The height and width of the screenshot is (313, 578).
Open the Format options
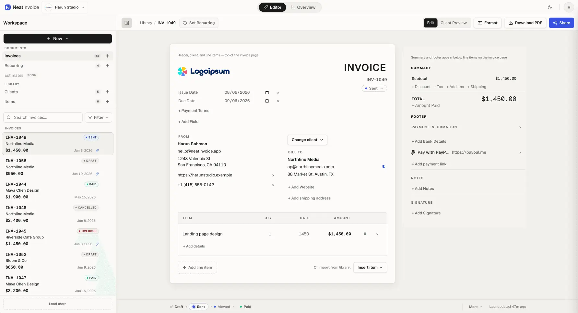[488, 23]
